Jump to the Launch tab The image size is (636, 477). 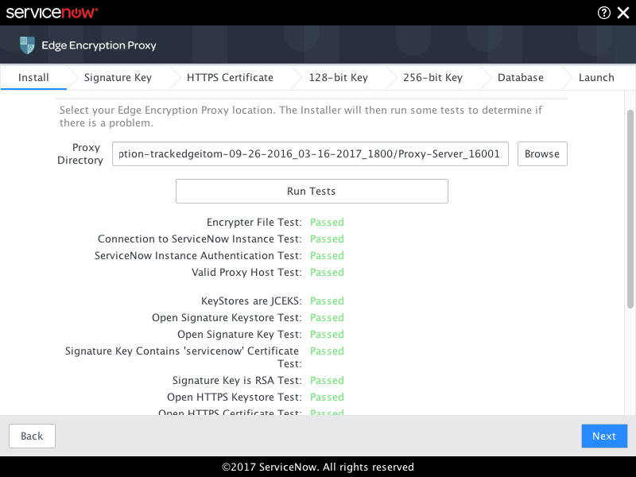click(x=596, y=77)
